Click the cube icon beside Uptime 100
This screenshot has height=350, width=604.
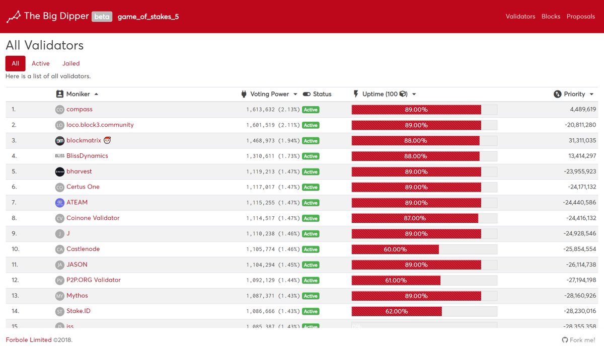click(x=403, y=94)
